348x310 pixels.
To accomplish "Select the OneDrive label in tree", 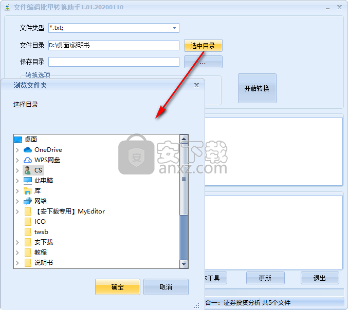I will [48, 150].
